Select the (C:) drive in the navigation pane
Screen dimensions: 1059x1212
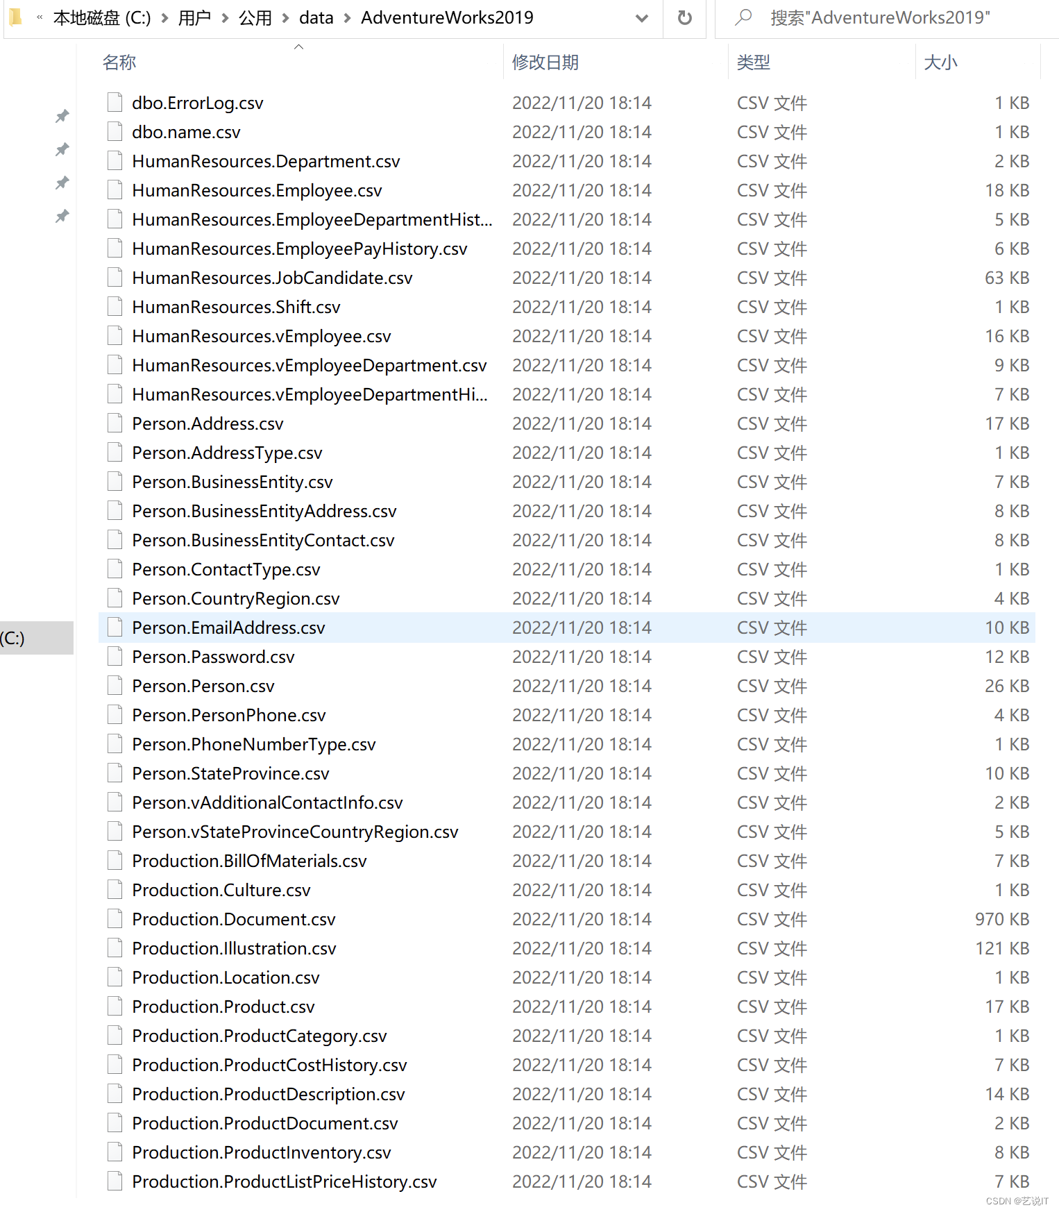36,638
